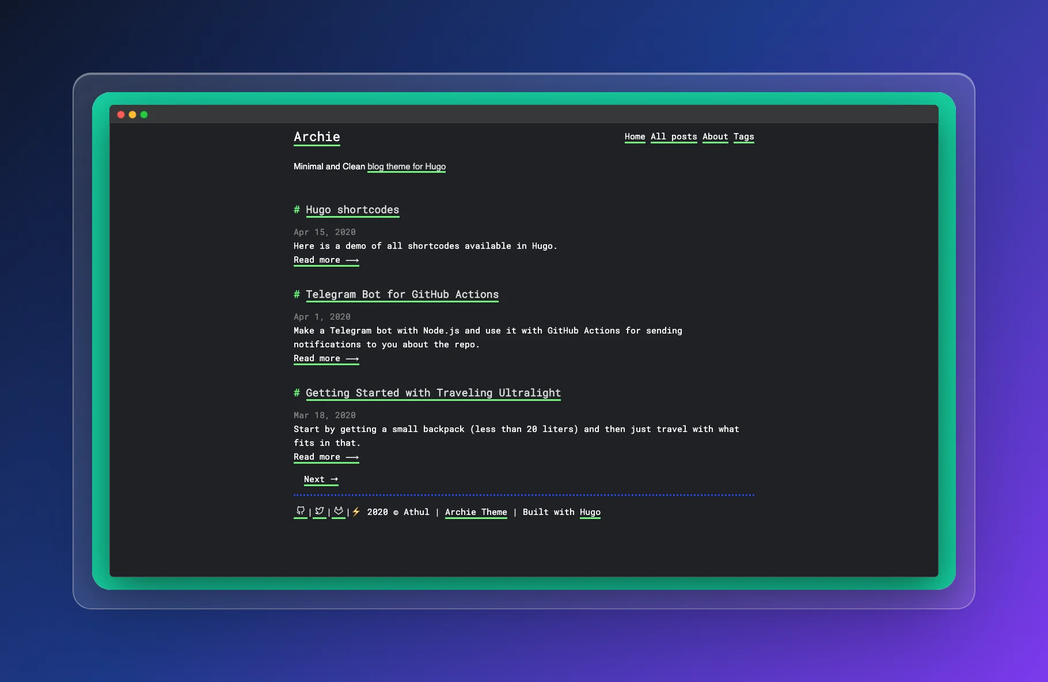Open the GitHub icon link in footer
Screen dimensions: 1048x682
tap(301, 511)
